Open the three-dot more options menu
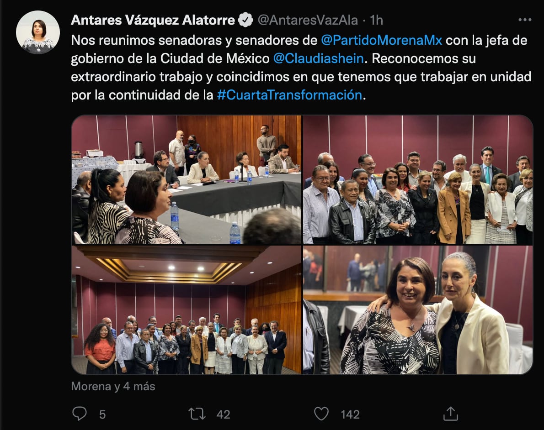This screenshot has height=430, width=544. point(525,20)
